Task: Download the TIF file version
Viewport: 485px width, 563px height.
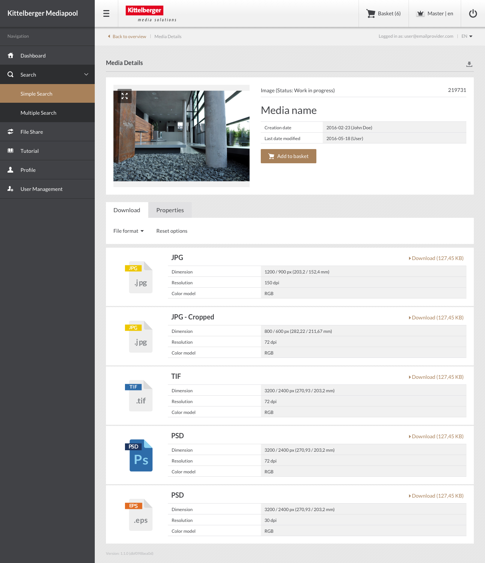Action: pyautogui.click(x=436, y=377)
